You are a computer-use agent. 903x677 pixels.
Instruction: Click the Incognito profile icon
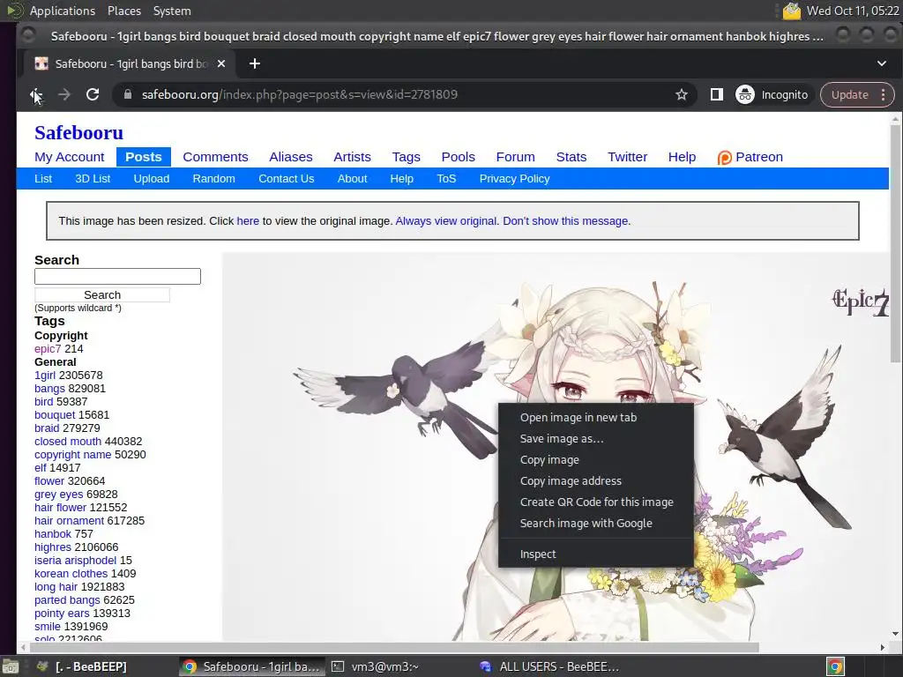(x=745, y=94)
